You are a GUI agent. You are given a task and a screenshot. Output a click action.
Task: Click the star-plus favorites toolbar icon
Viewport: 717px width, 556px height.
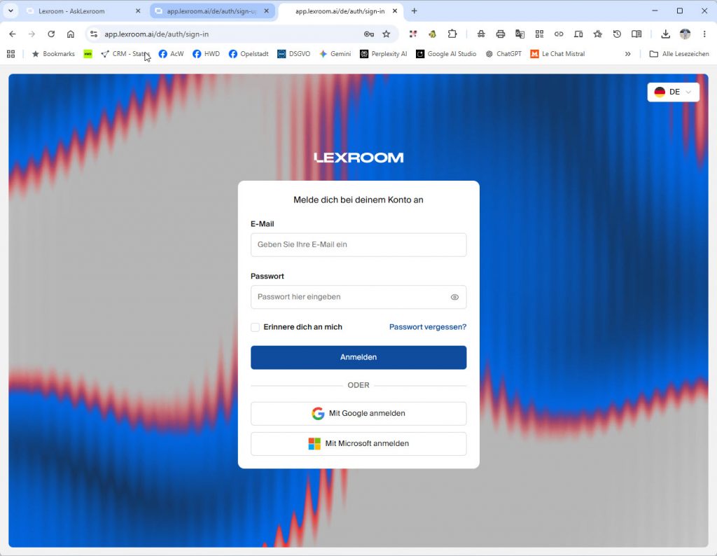click(598, 34)
